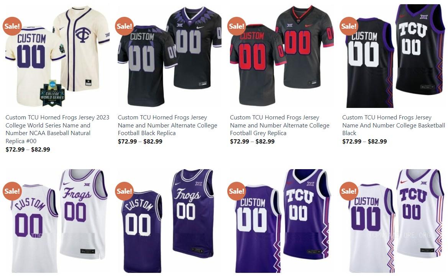This screenshot has width=448, height=279.
Task: Open Alternate College Football Black Replica title link
Action: click(x=167, y=125)
